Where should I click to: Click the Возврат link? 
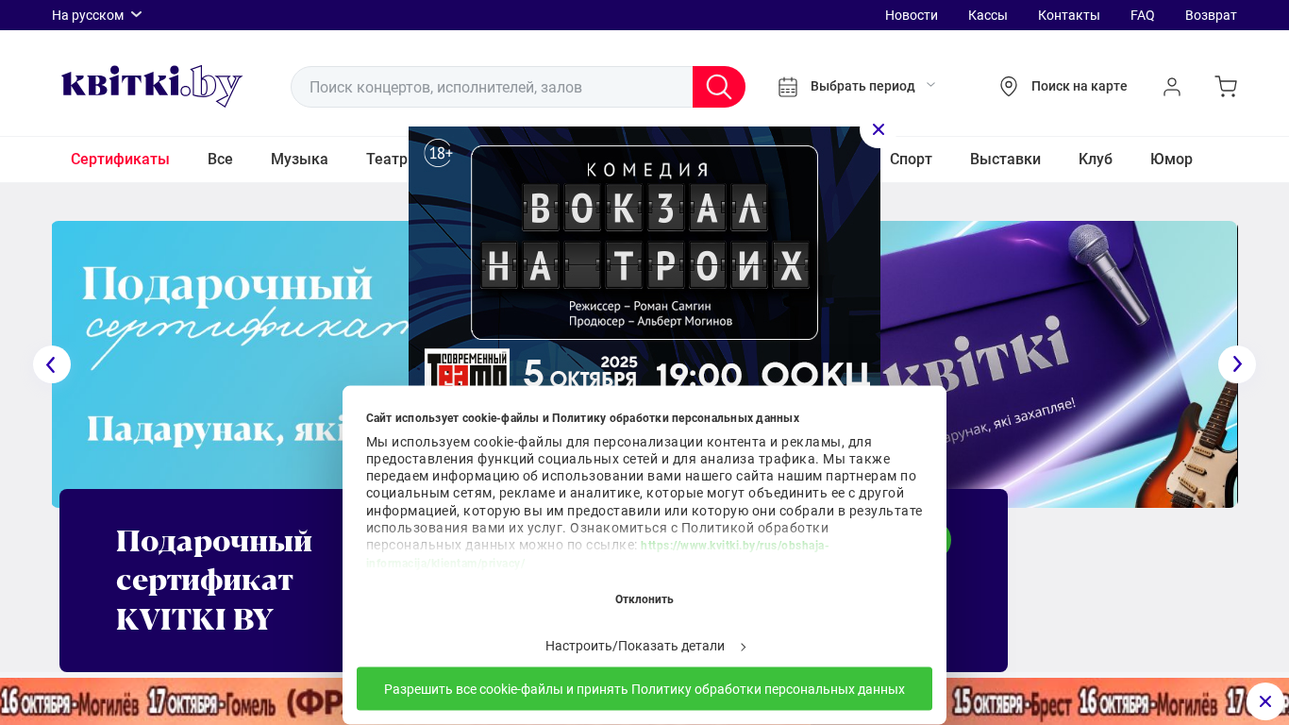[1211, 15]
